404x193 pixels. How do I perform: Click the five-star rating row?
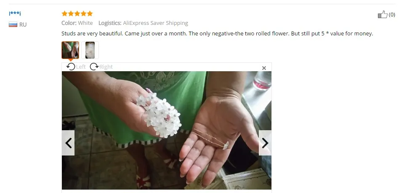pos(77,13)
